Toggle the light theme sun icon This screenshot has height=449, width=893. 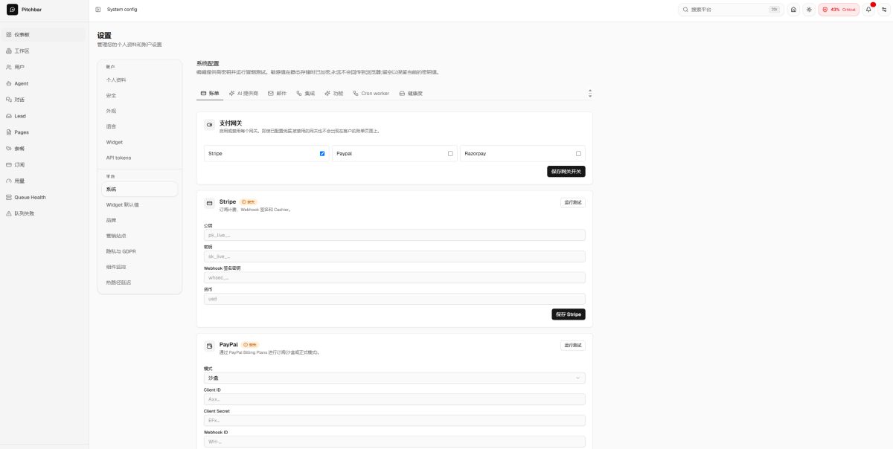pyautogui.click(x=809, y=10)
